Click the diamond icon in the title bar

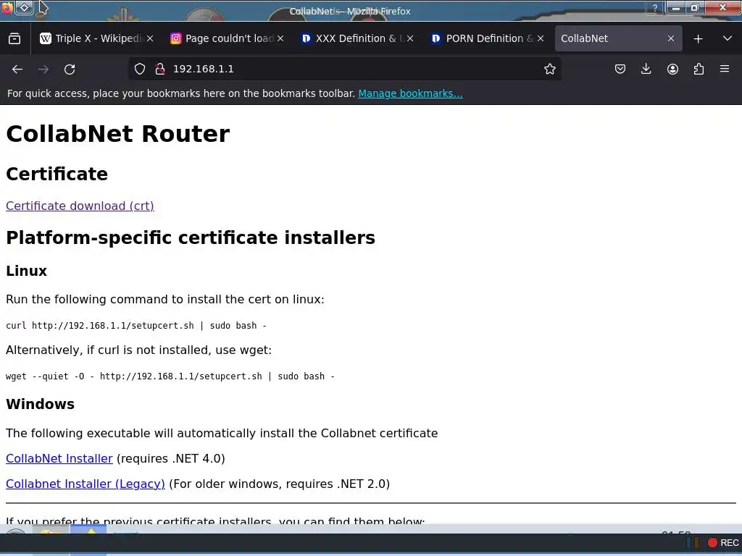25,7
